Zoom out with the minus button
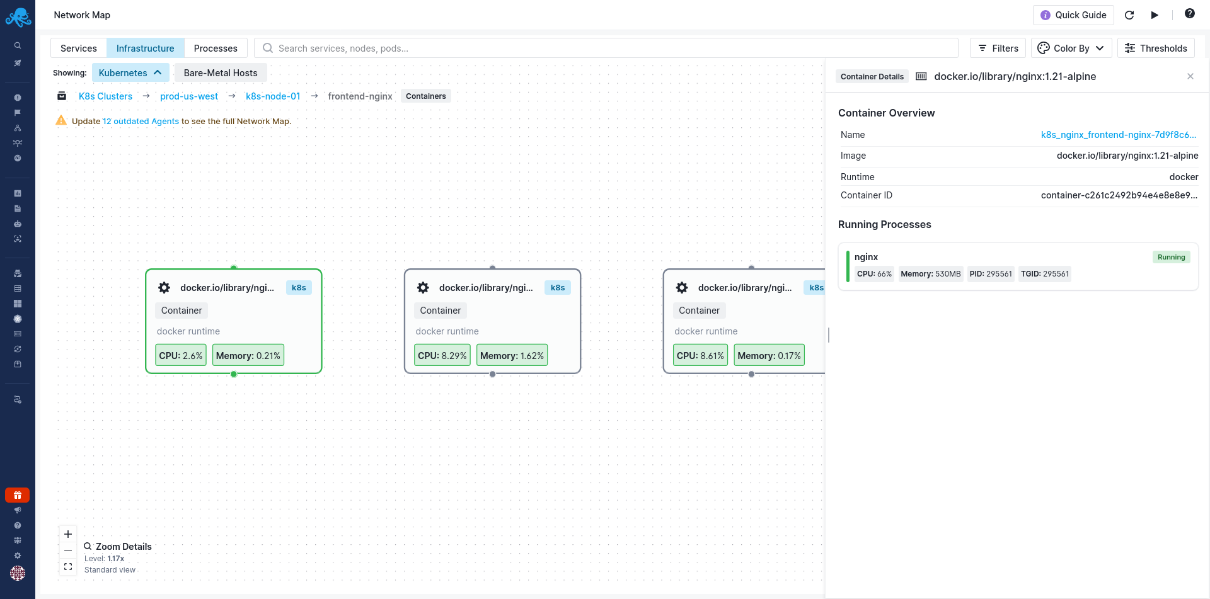This screenshot has height=599, width=1210. tap(68, 551)
